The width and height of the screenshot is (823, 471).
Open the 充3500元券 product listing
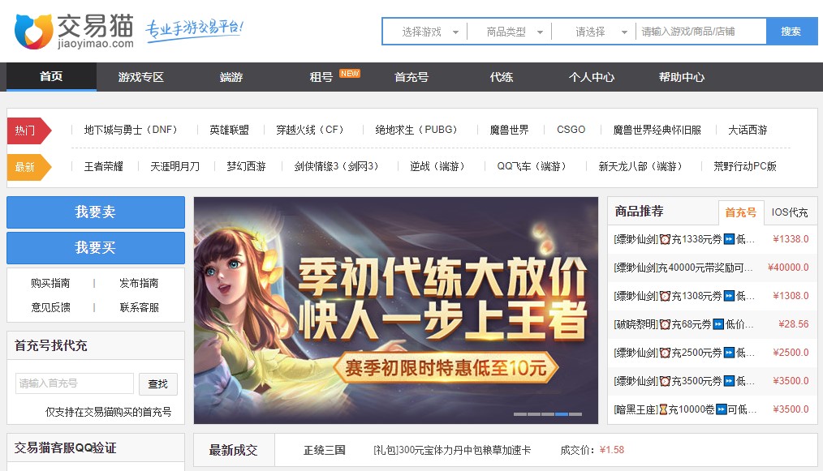684,381
